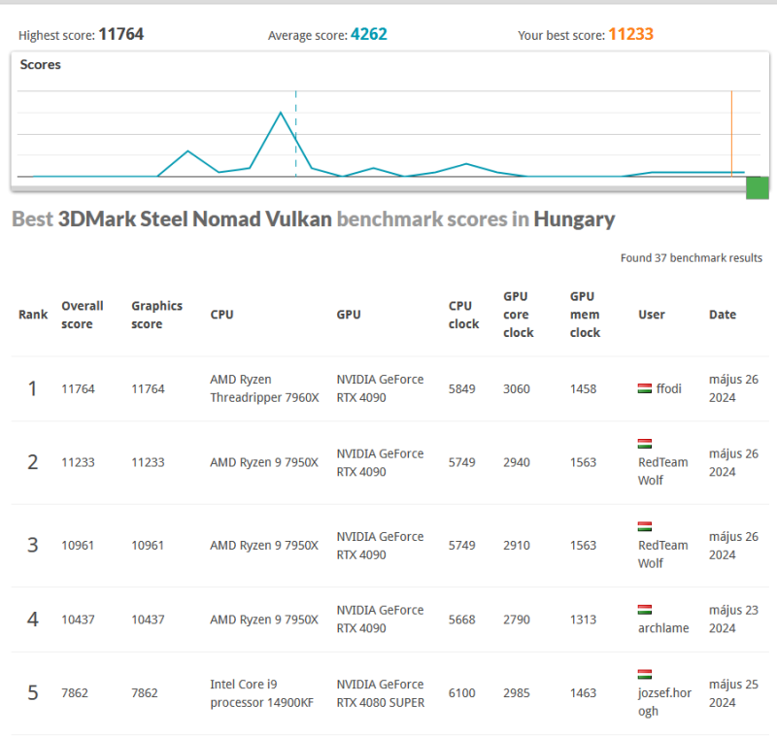This screenshot has height=737, width=777.
Task: Click the CPU clock column header
Action: pyautogui.click(x=464, y=315)
